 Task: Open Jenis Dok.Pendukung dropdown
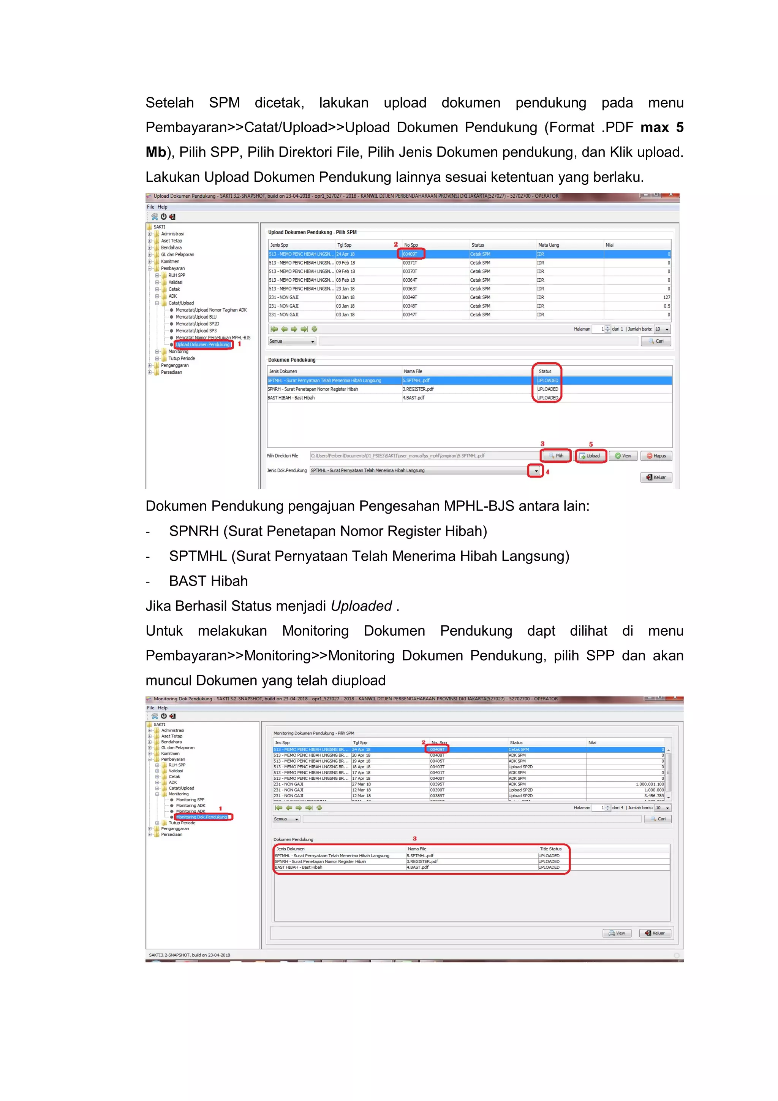(x=536, y=471)
